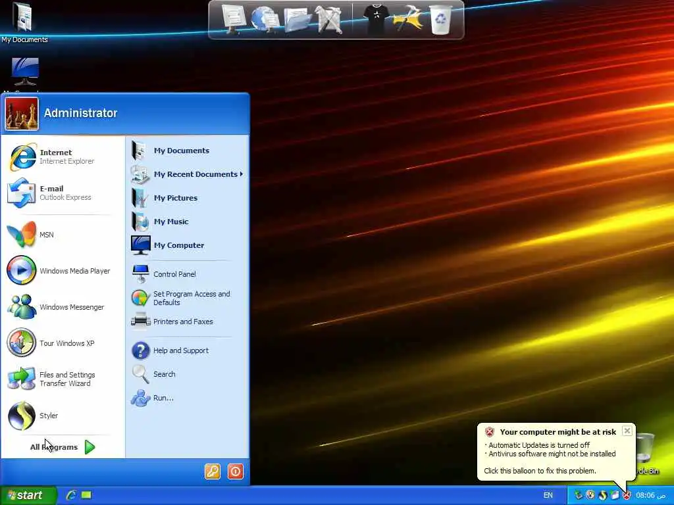Open the My Computer desktop monitor icon
The height and width of the screenshot is (505, 674).
25,72
